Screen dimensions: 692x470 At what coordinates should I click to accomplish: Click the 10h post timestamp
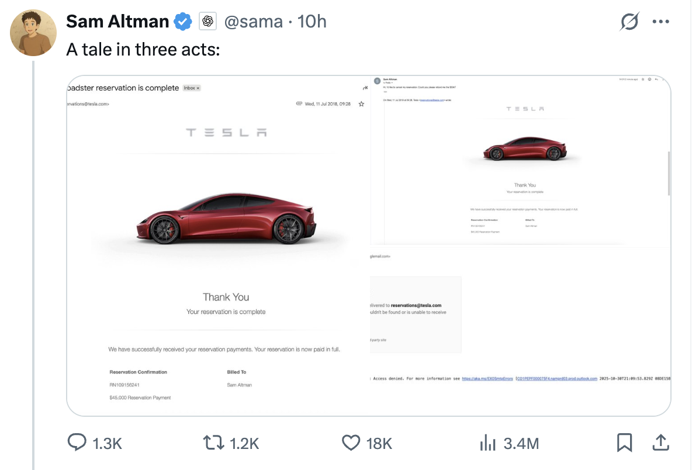coord(312,22)
